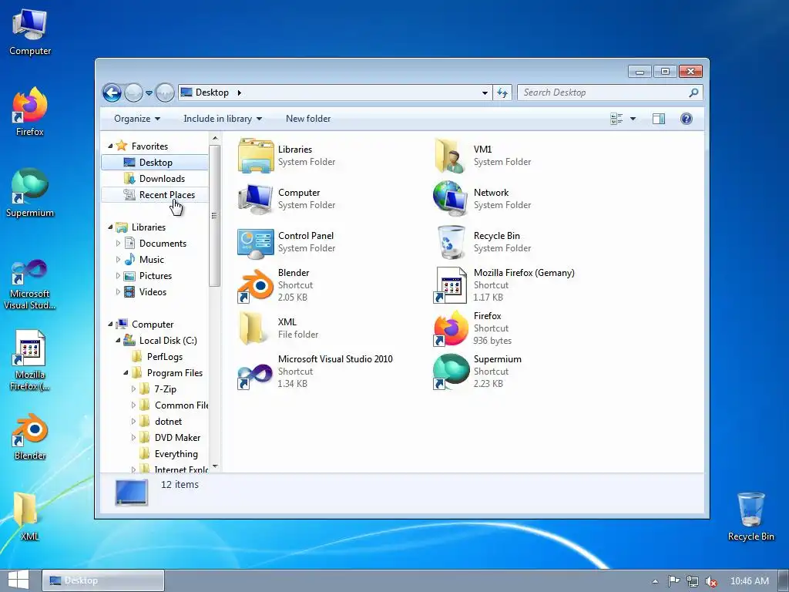789x592 pixels.
Task: Select Supermium shortcut in Explorer file list
Action: pos(478,372)
